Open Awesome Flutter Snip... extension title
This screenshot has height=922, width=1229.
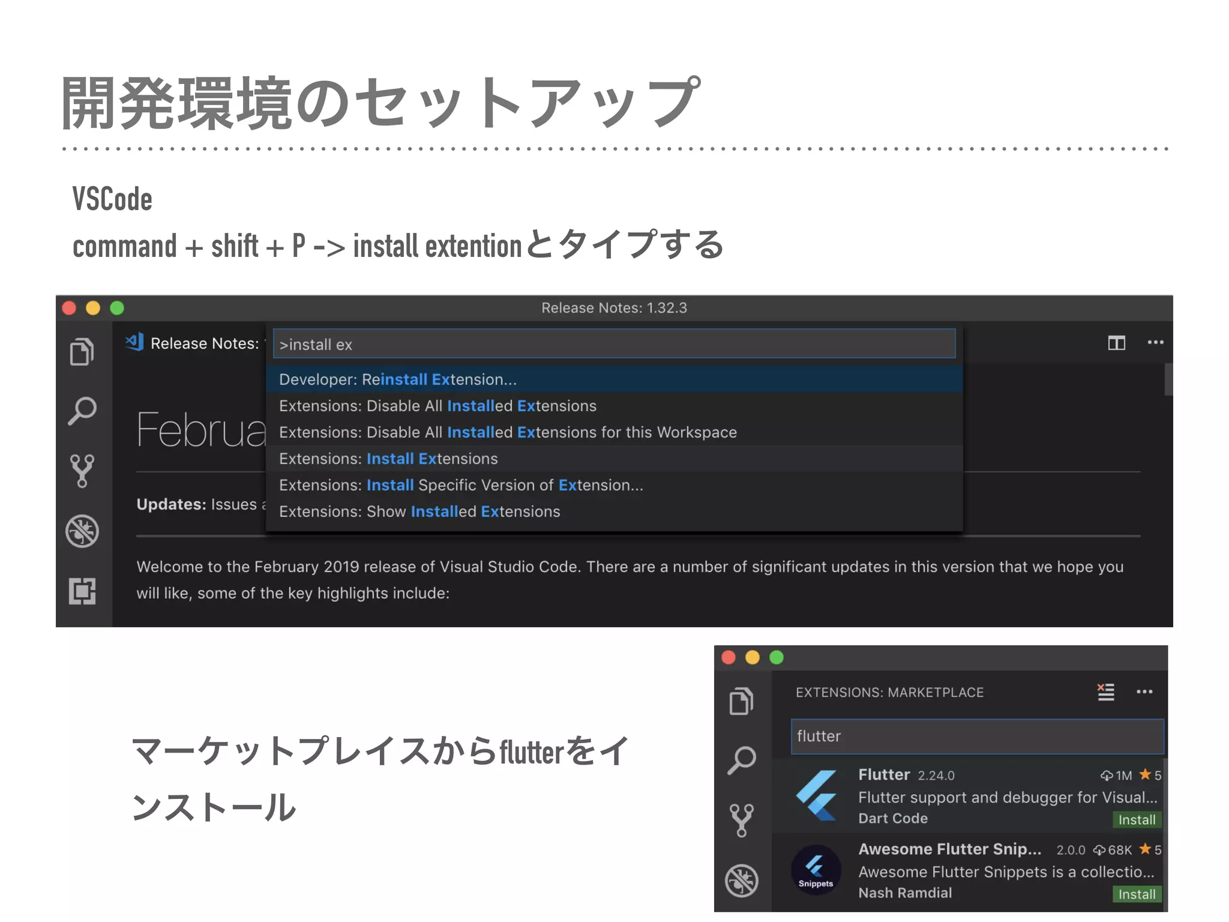(x=950, y=849)
